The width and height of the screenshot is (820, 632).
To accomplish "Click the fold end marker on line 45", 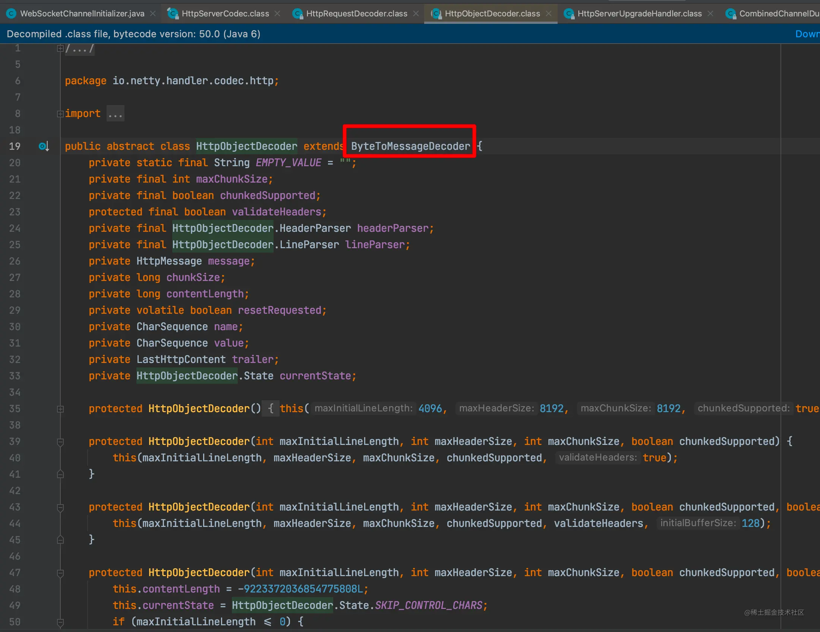I will click(x=60, y=540).
